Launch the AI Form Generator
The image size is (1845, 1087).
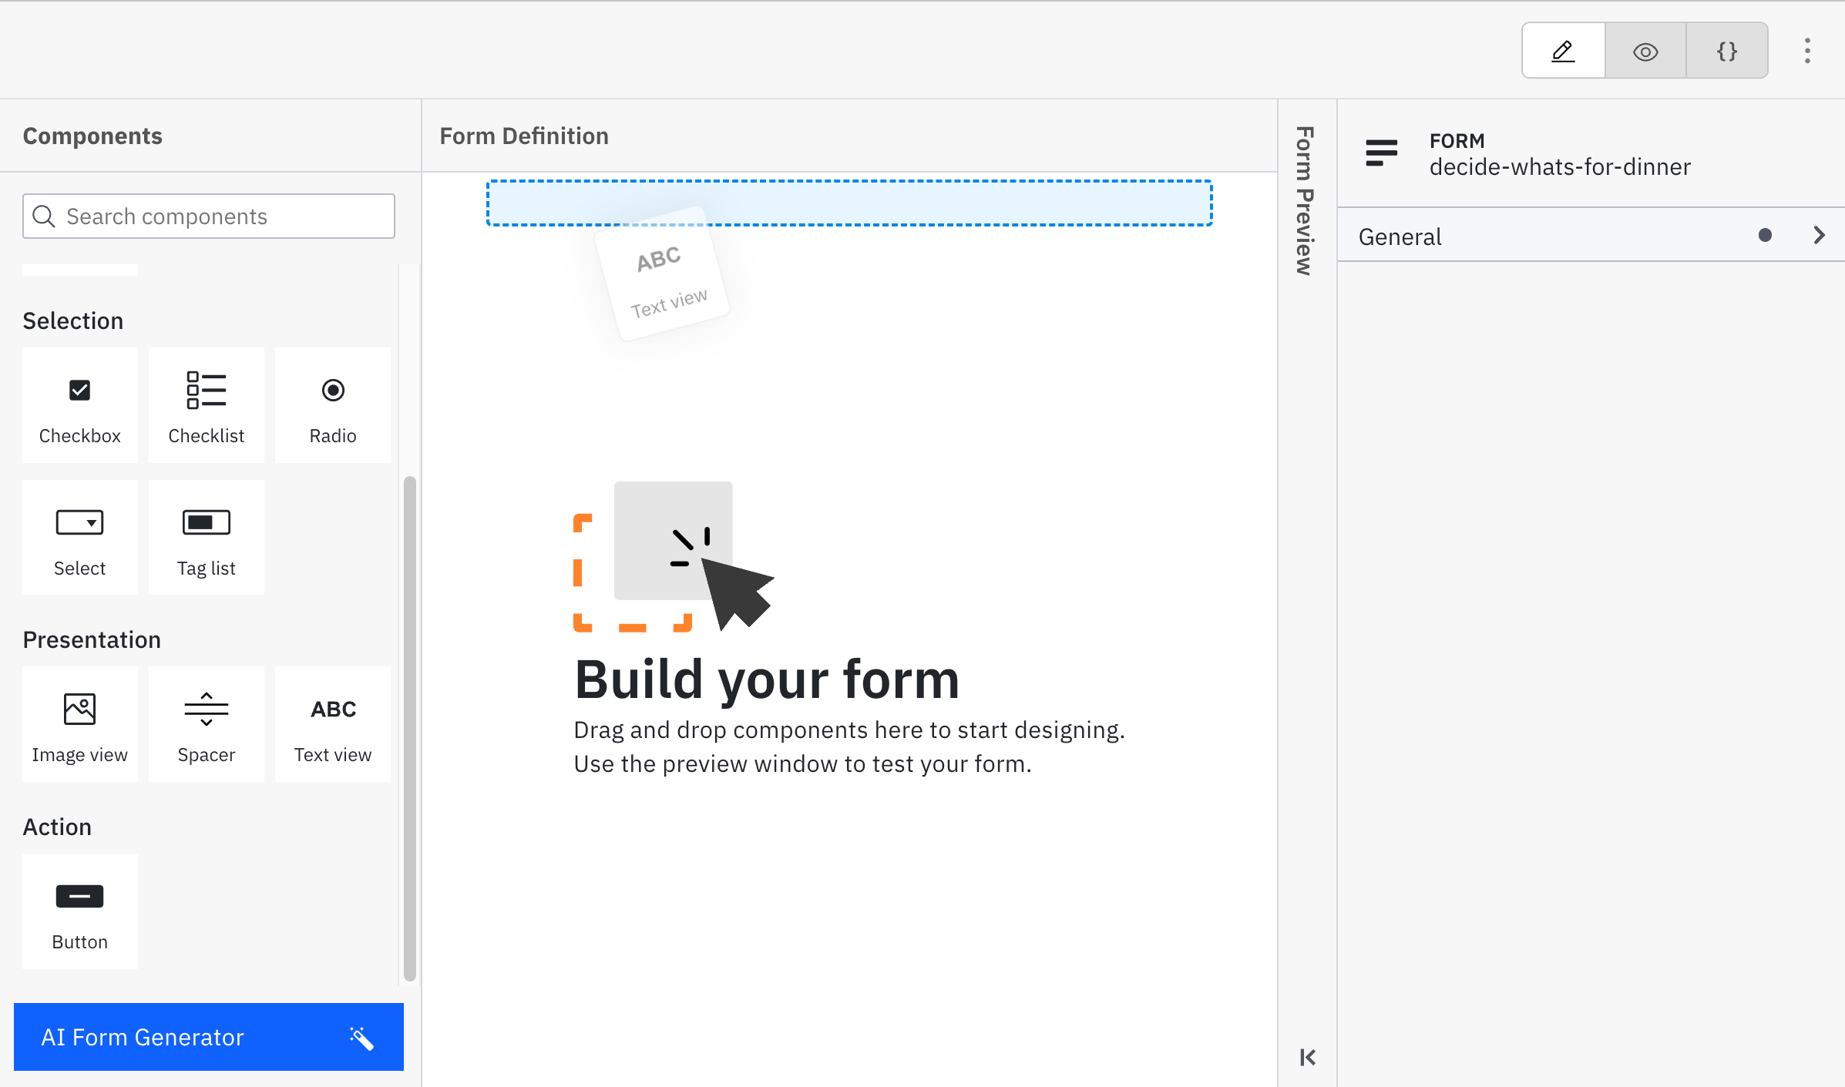pyautogui.click(x=208, y=1037)
